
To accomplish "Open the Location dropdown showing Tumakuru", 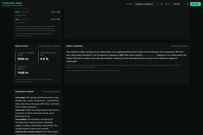I will 148,4.
